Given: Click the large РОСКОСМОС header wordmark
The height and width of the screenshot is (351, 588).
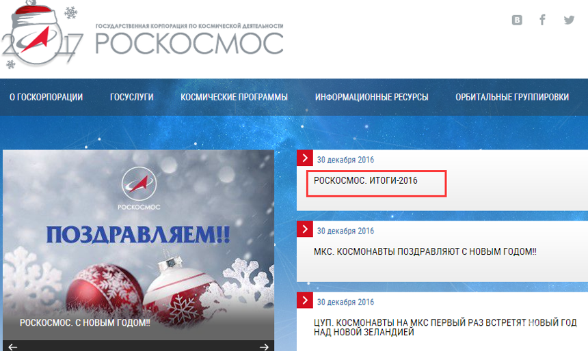Looking at the screenshot, I should click(x=189, y=43).
